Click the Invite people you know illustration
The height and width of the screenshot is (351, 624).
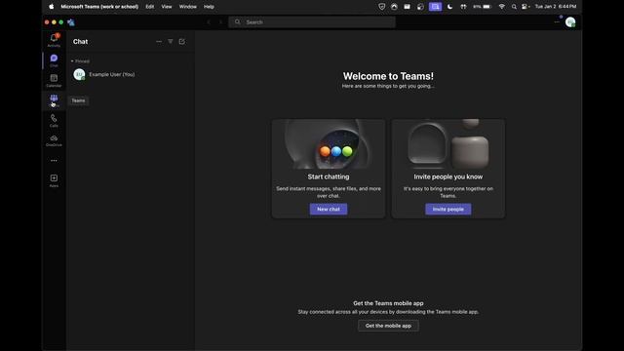tap(448, 144)
